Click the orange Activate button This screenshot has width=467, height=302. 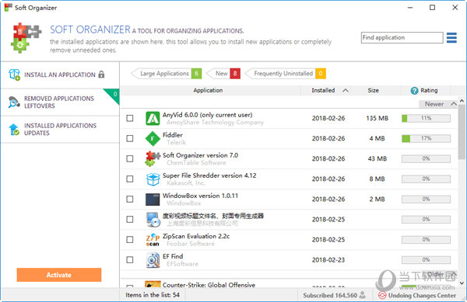pos(59,275)
